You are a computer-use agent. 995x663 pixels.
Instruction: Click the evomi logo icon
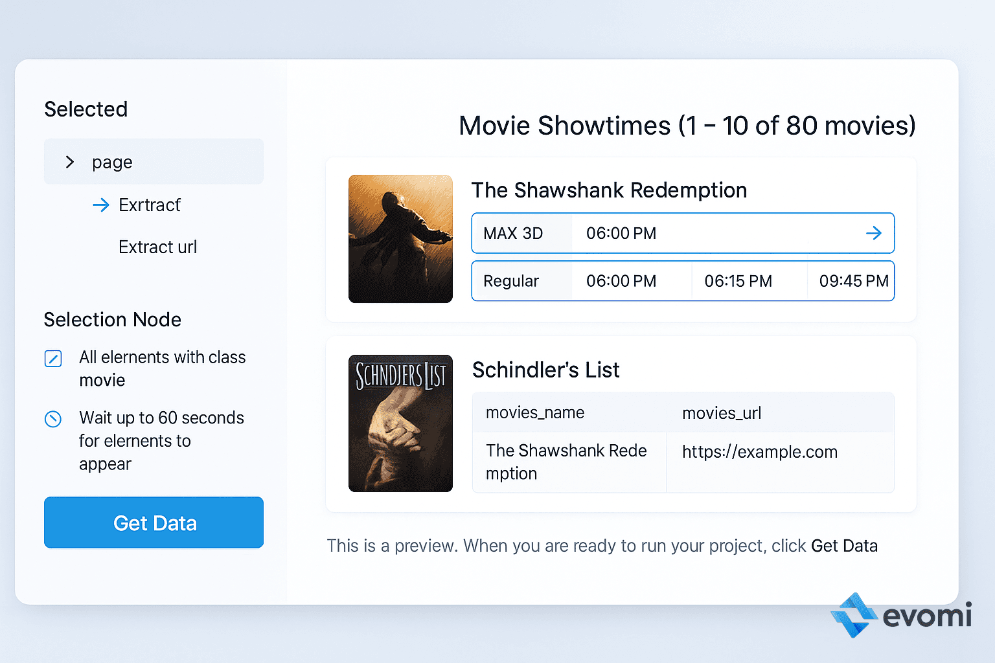pyautogui.click(x=854, y=615)
